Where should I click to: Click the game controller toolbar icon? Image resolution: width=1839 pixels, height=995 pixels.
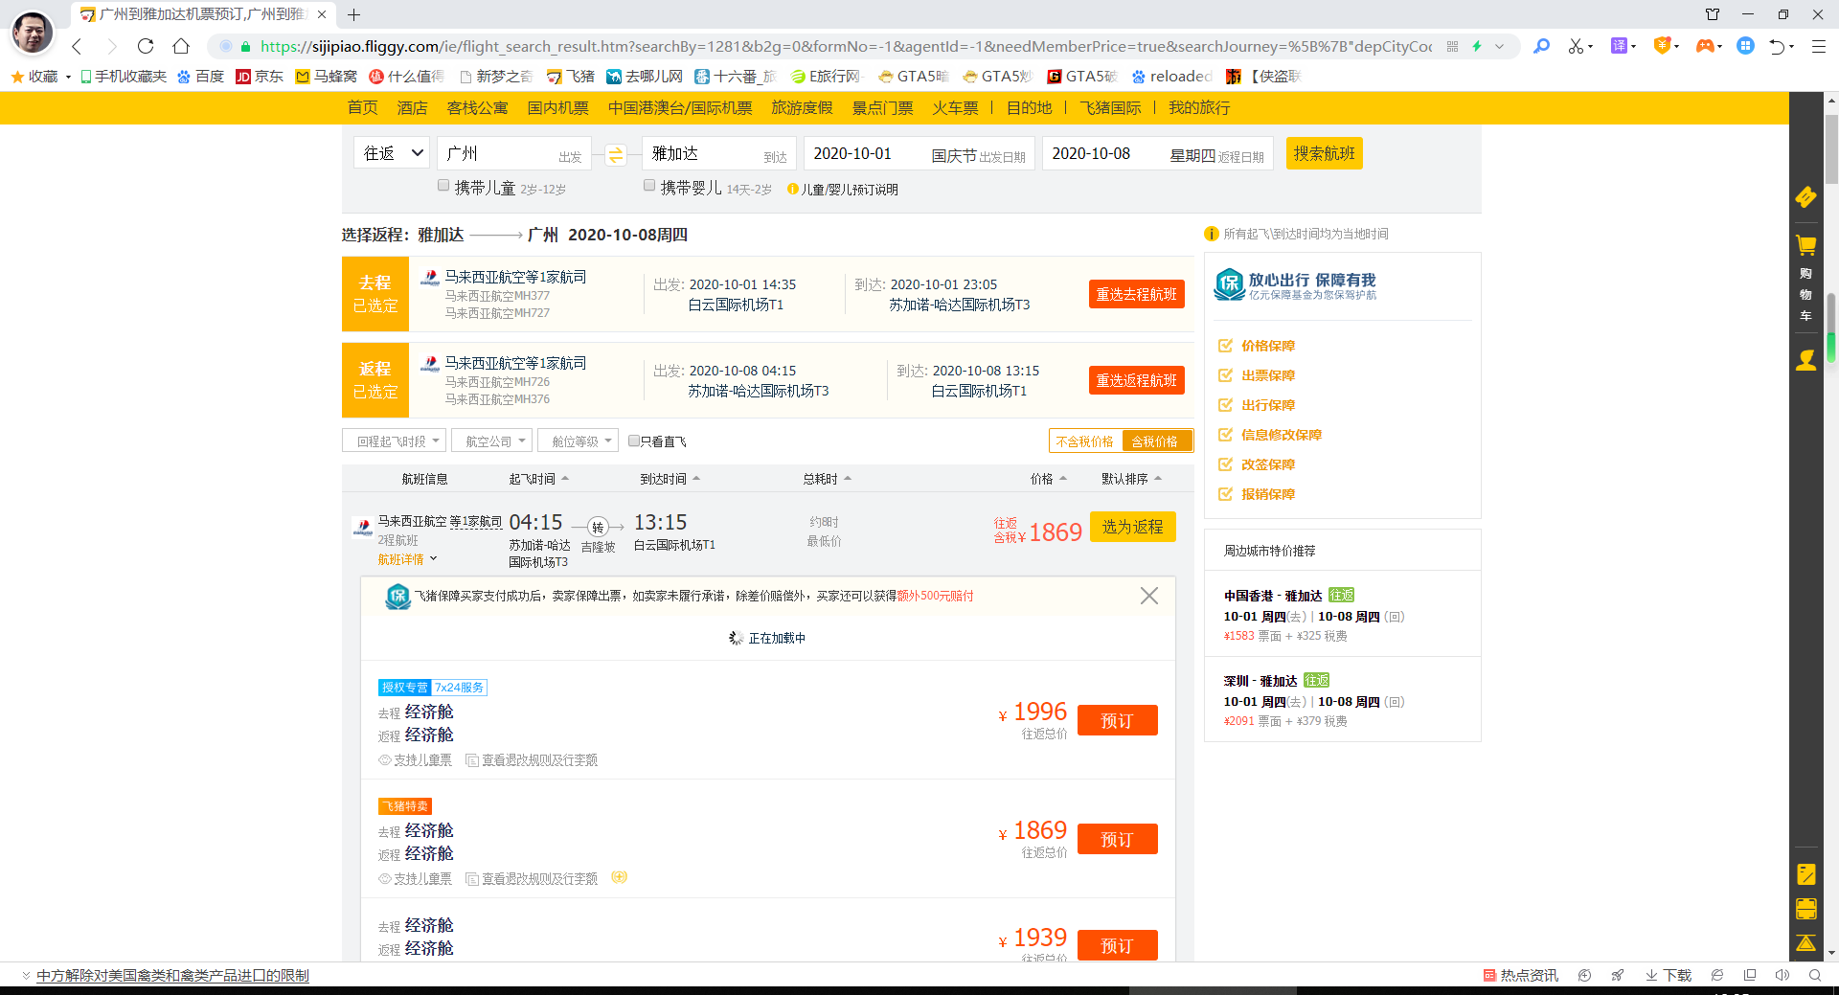pos(1705,46)
